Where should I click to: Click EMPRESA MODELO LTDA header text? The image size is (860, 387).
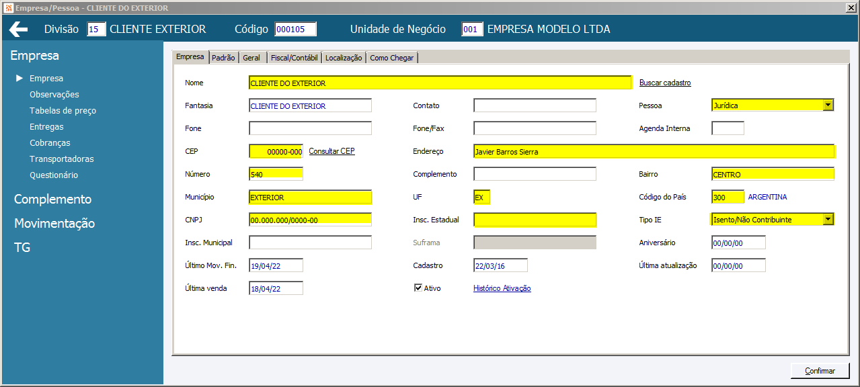(x=549, y=30)
